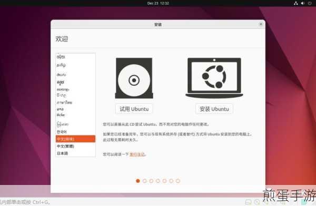The width and height of the screenshot is (316, 206).
Task: Click the CD disc icon above 试用 Ubuntu
Action: [x=134, y=78]
